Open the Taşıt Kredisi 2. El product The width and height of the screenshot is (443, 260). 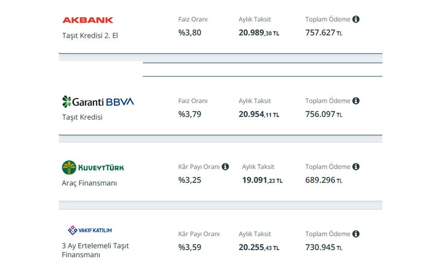tap(90, 36)
